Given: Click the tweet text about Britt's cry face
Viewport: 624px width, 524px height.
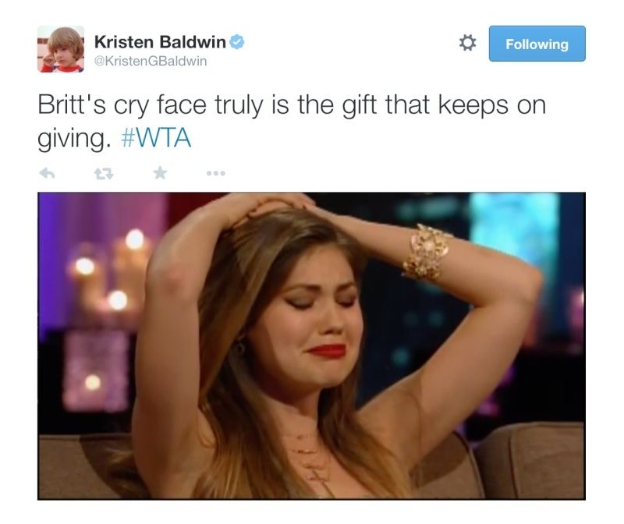Looking at the screenshot, I should [x=292, y=122].
